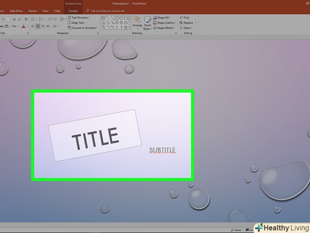Click the bullets list icon

[33, 19]
